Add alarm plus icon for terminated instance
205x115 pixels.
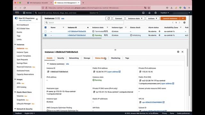160,31
